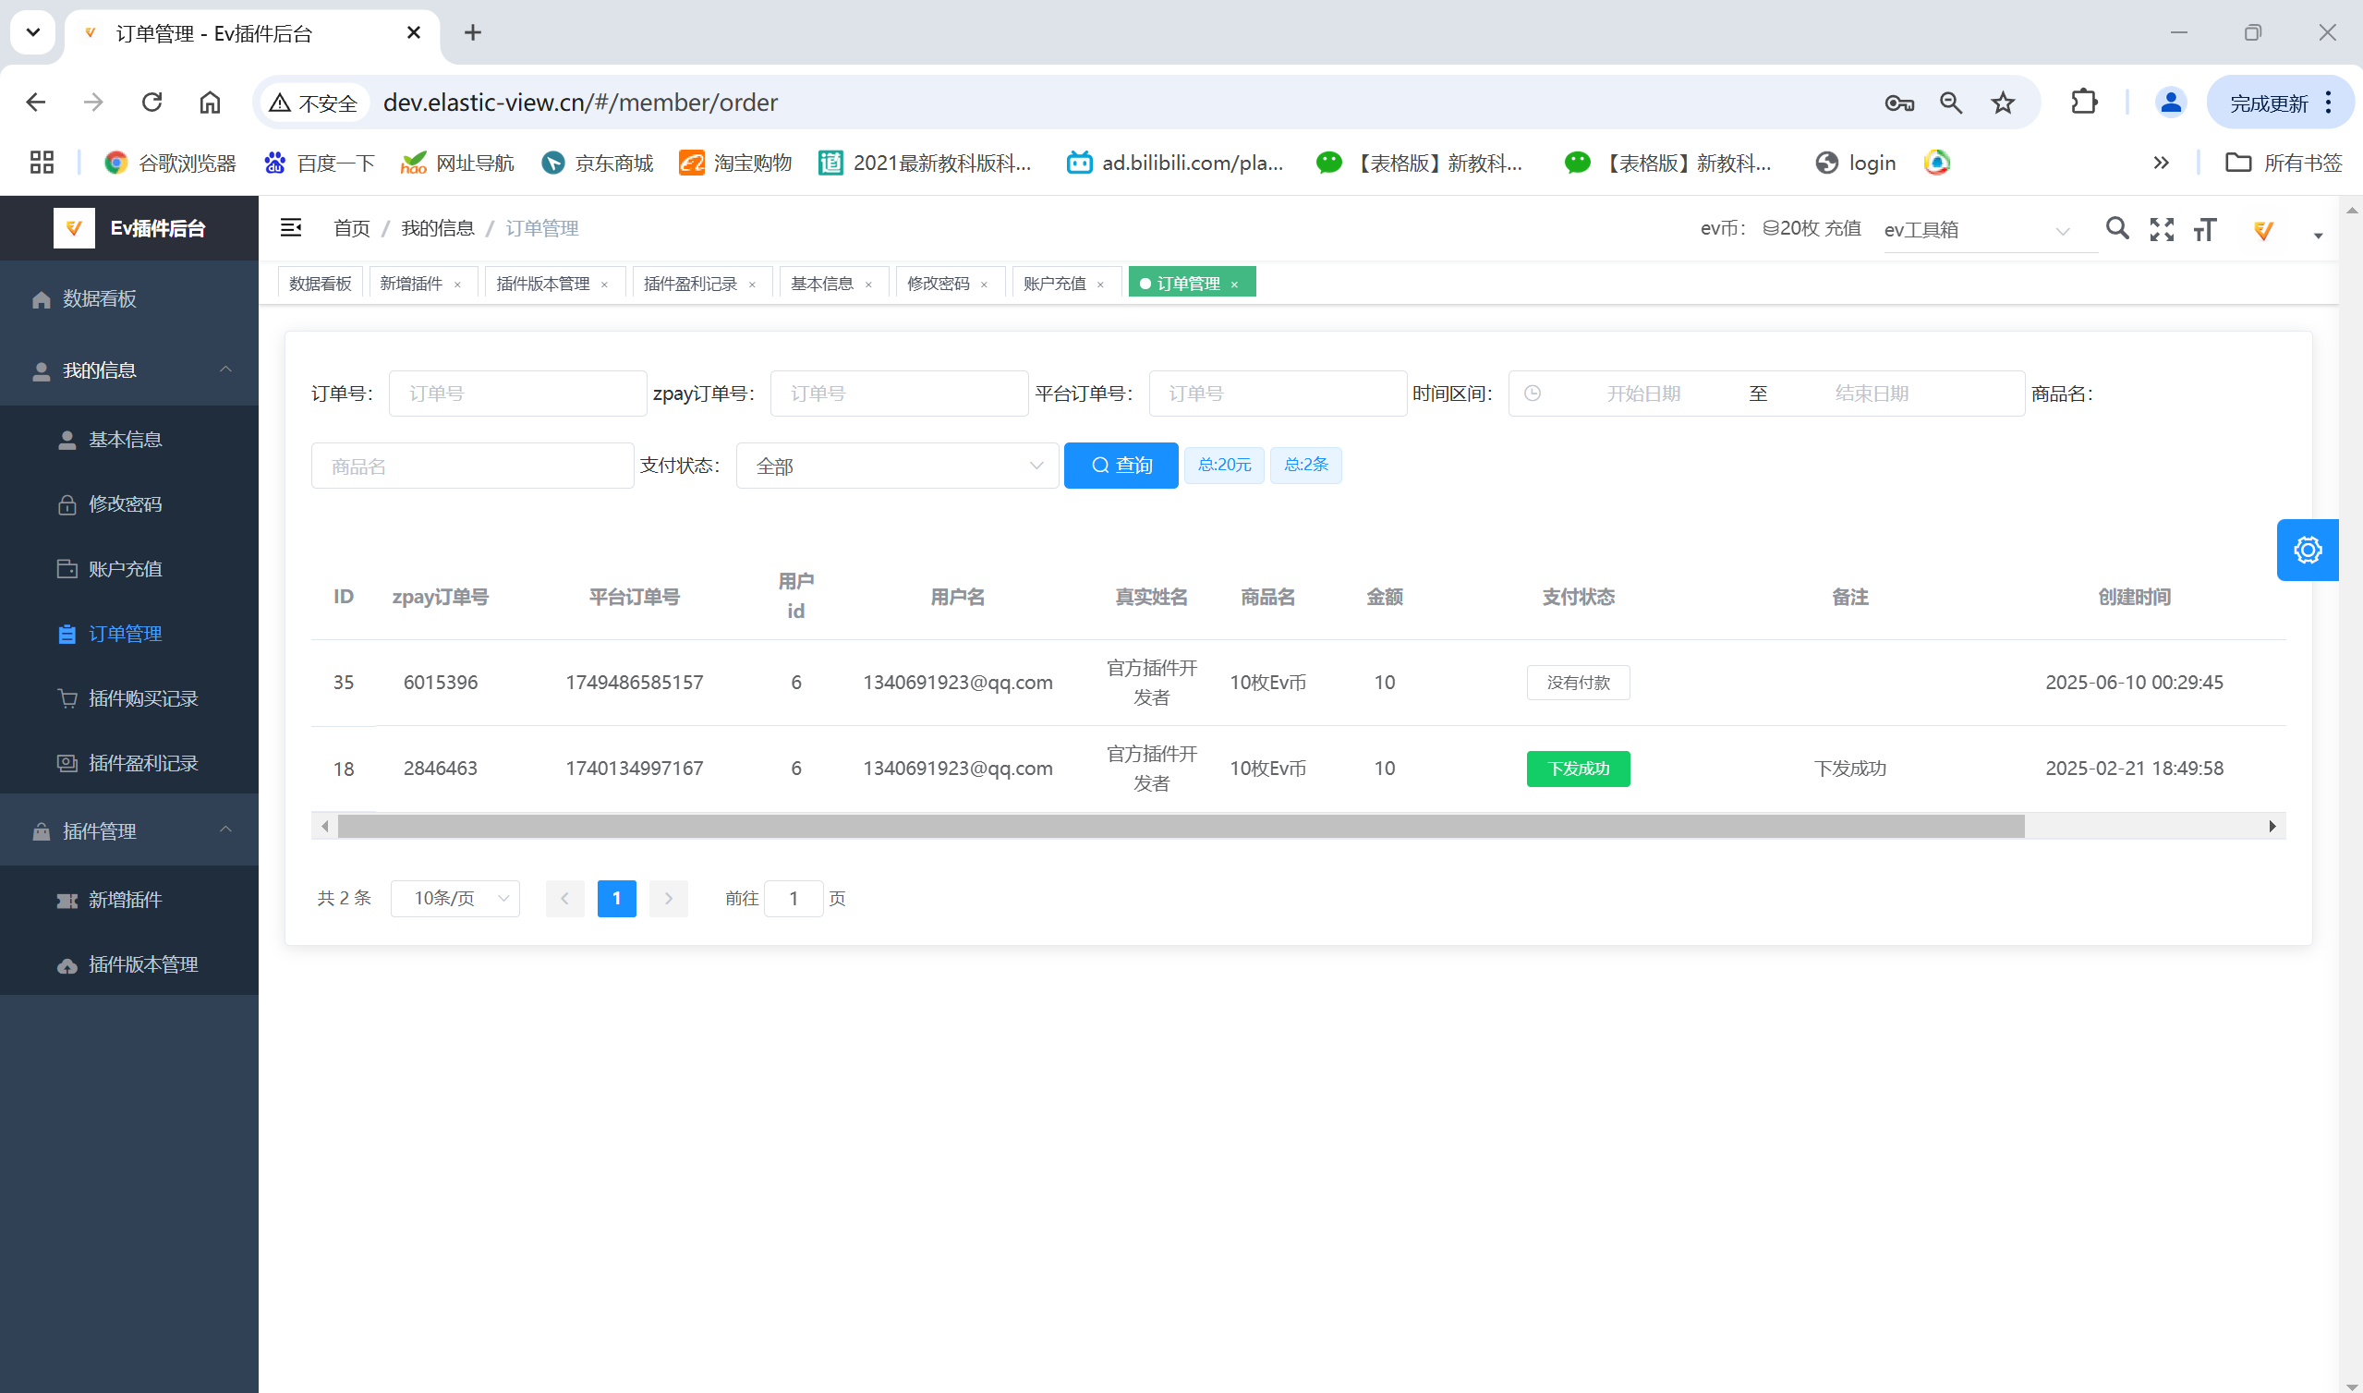This screenshot has width=2363, height=1393.
Task: Select page 1 in the pagination
Action: [616, 898]
